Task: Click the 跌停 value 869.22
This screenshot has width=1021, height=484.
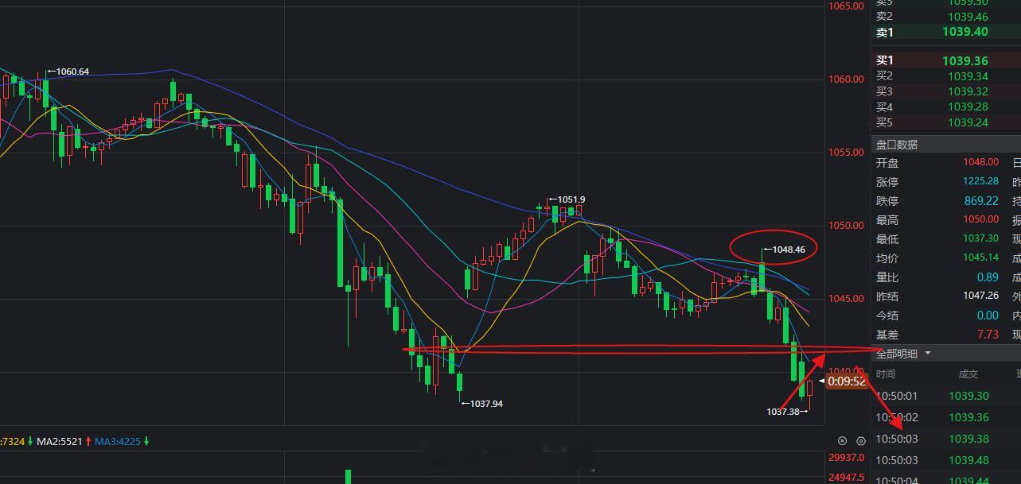Action: [x=983, y=201]
